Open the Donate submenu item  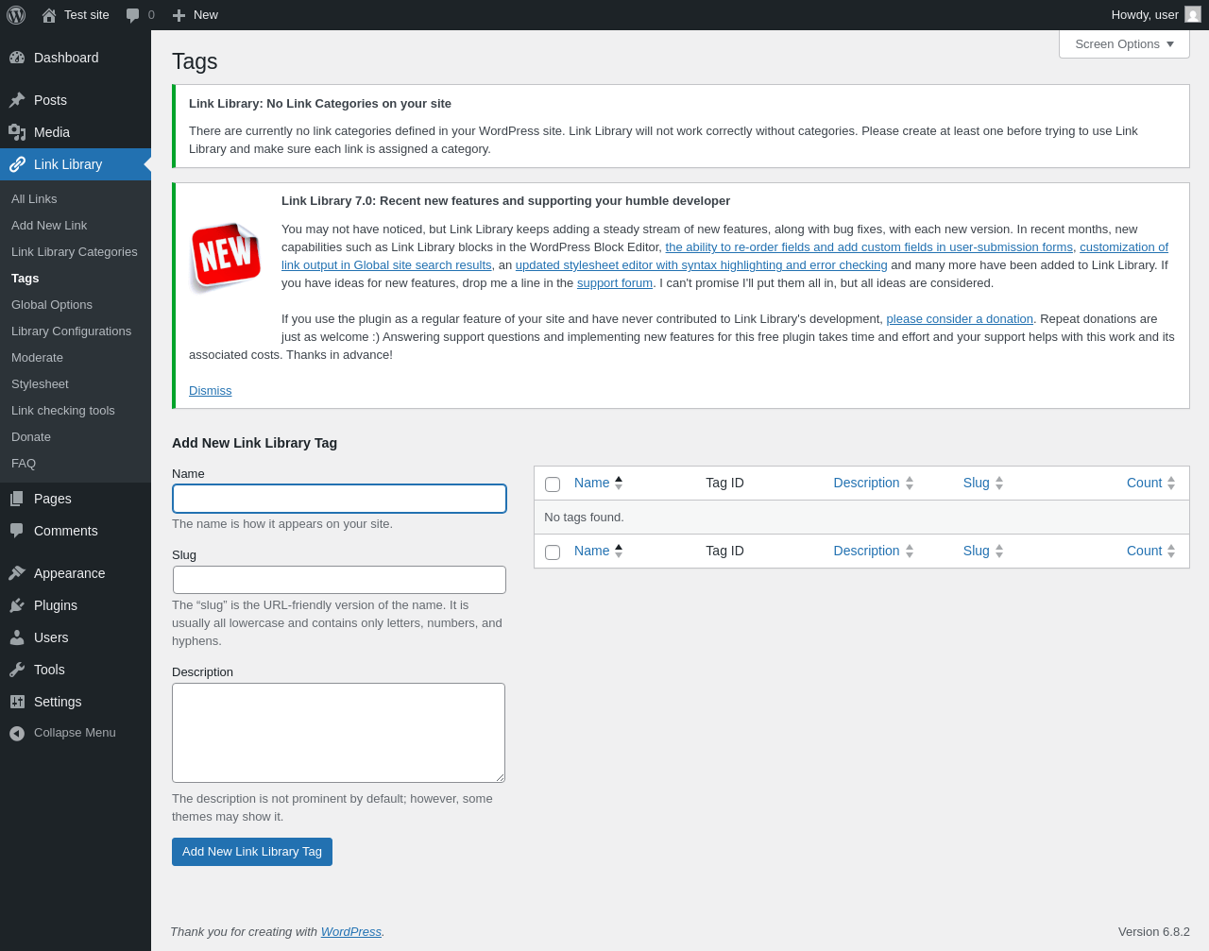pyautogui.click(x=31, y=437)
